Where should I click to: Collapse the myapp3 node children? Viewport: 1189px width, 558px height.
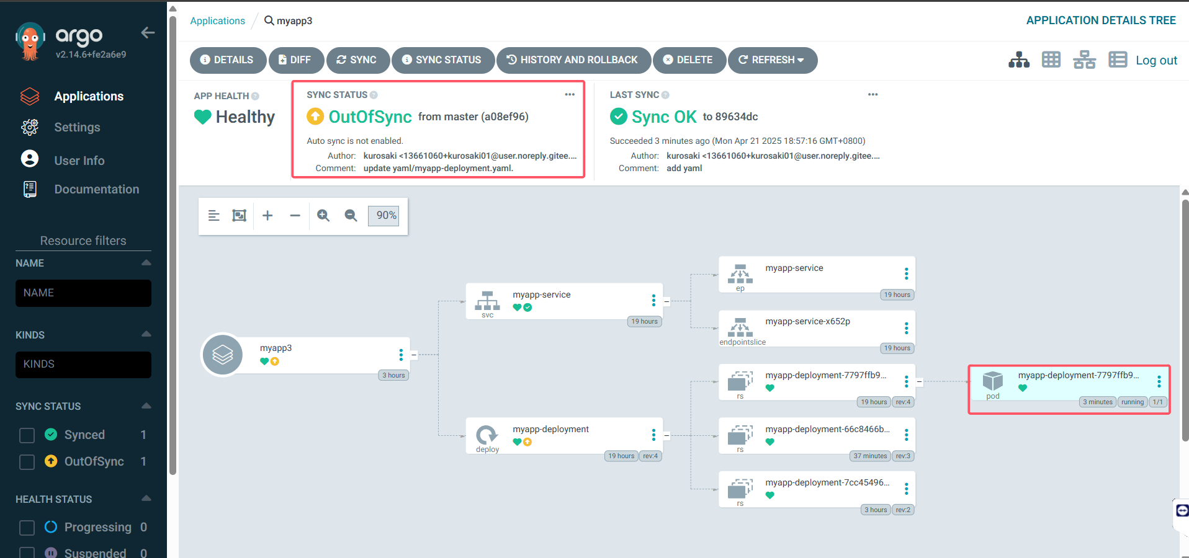point(414,355)
